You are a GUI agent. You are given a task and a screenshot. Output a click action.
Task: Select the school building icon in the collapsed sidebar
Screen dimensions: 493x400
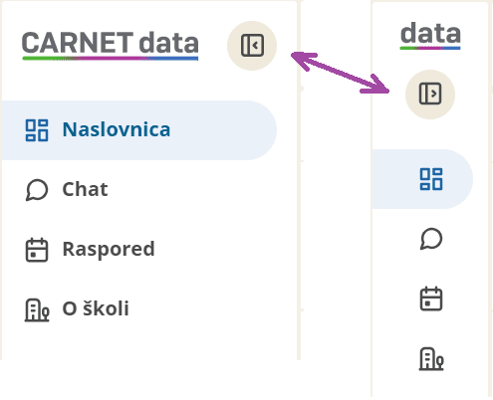tap(431, 358)
